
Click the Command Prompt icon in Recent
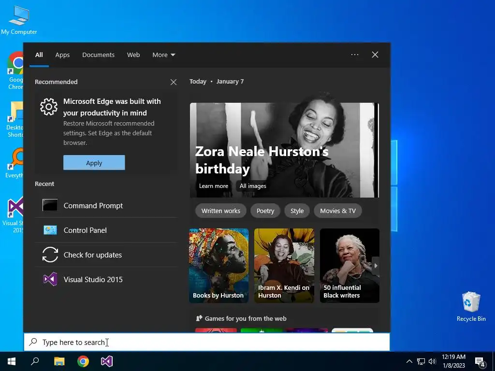50,205
